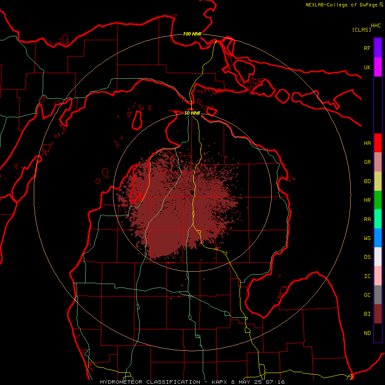Click the 100 NMI range ring label
The height and width of the screenshot is (385, 385).
[x=192, y=34]
